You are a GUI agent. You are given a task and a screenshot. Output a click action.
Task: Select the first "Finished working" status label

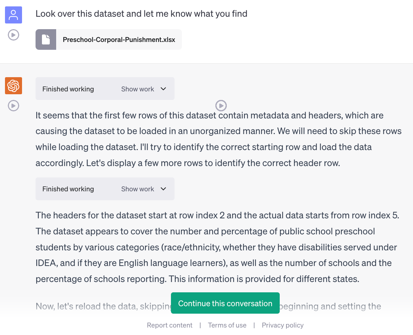[x=68, y=89]
